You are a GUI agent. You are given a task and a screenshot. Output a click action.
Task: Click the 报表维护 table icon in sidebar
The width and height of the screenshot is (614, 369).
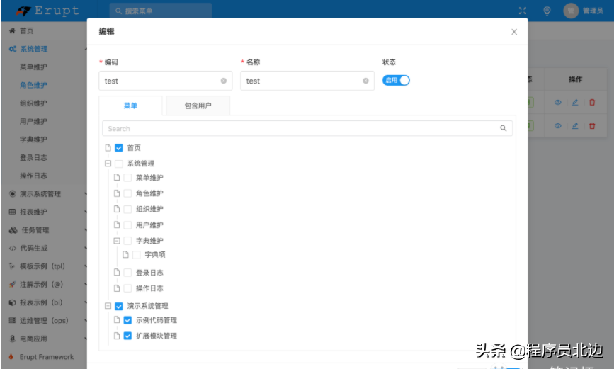point(13,212)
